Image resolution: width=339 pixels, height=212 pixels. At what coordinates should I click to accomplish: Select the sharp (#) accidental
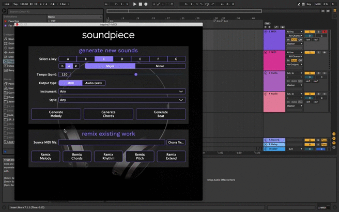[76, 66]
